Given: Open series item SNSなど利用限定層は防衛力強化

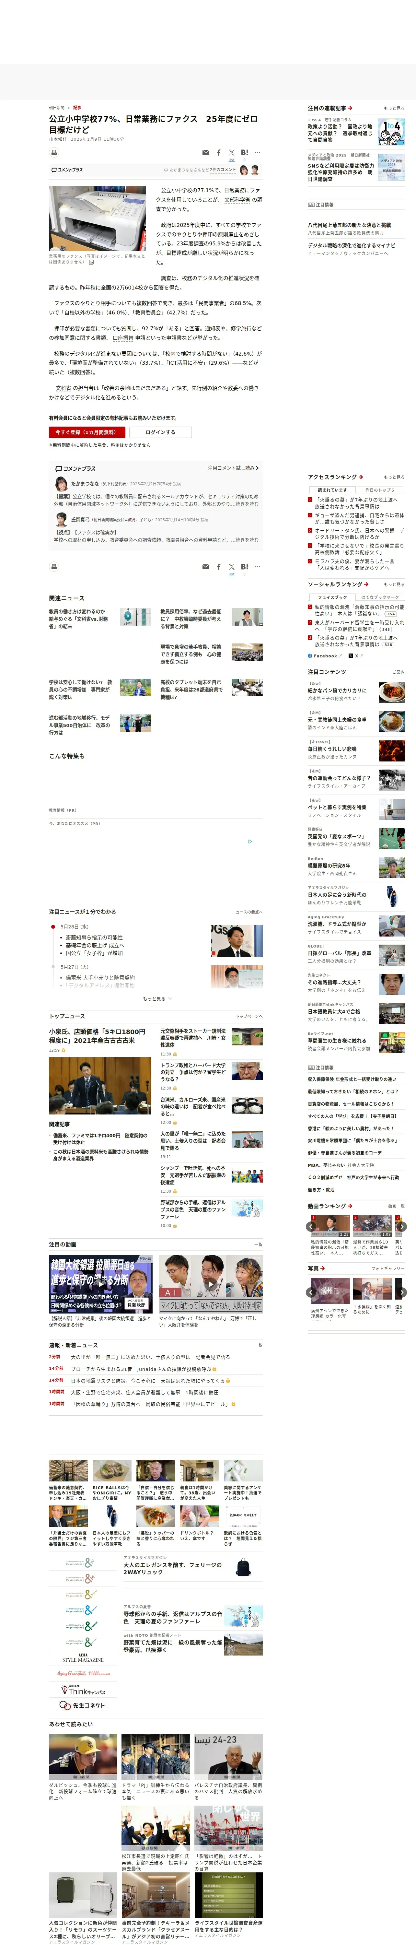Looking at the screenshot, I should 341,172.
